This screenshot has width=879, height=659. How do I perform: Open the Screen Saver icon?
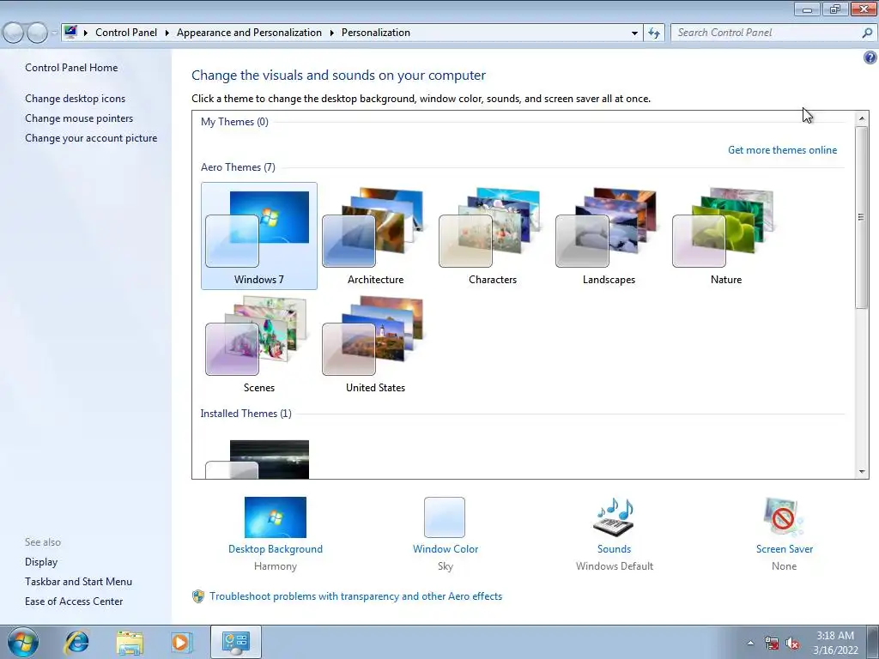pos(784,517)
